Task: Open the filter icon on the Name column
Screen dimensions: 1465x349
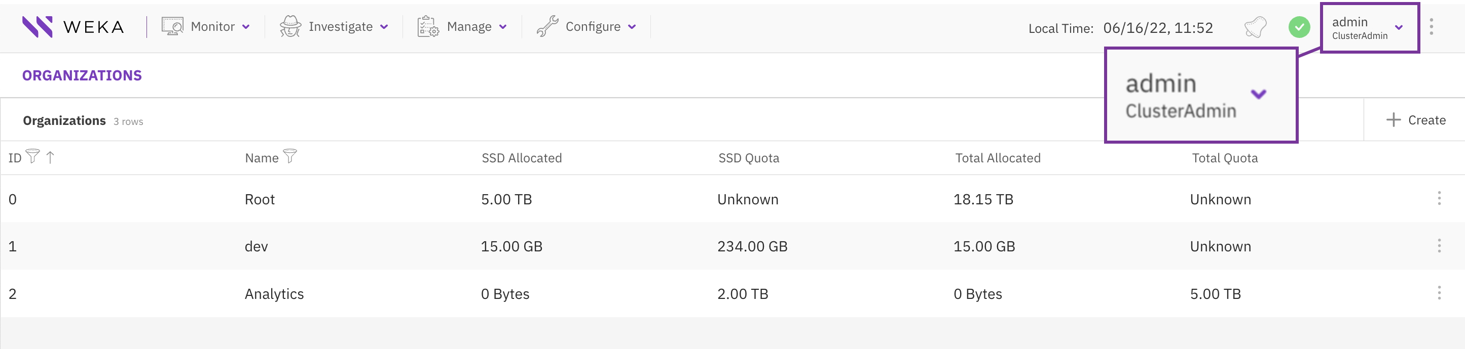Action: 289,157
